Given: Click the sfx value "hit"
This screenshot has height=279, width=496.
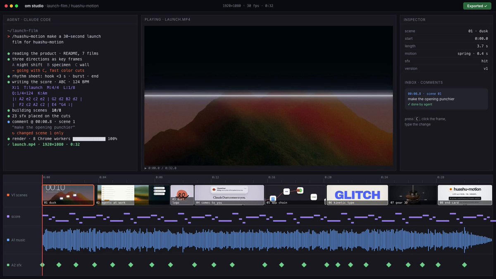Looking at the screenshot, I should [484, 61].
